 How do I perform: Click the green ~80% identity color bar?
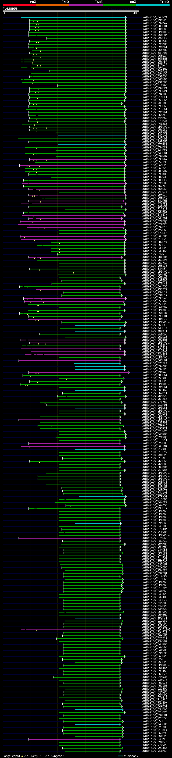(119, 5)
